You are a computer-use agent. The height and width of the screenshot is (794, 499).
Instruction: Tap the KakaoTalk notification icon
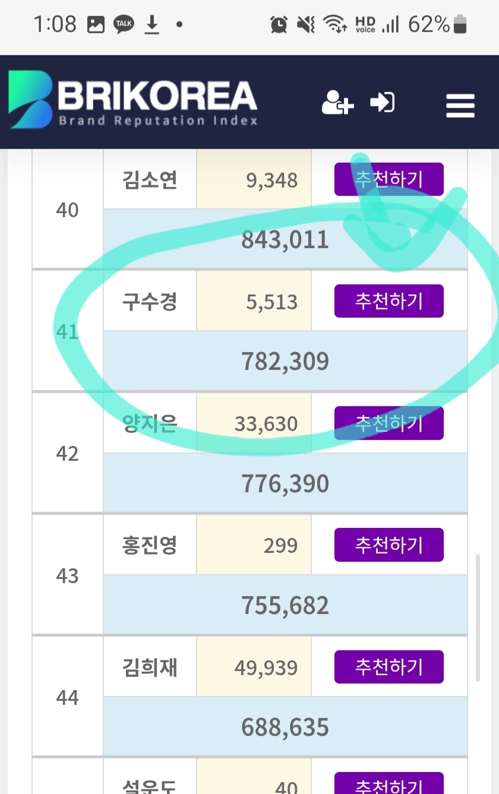125,24
